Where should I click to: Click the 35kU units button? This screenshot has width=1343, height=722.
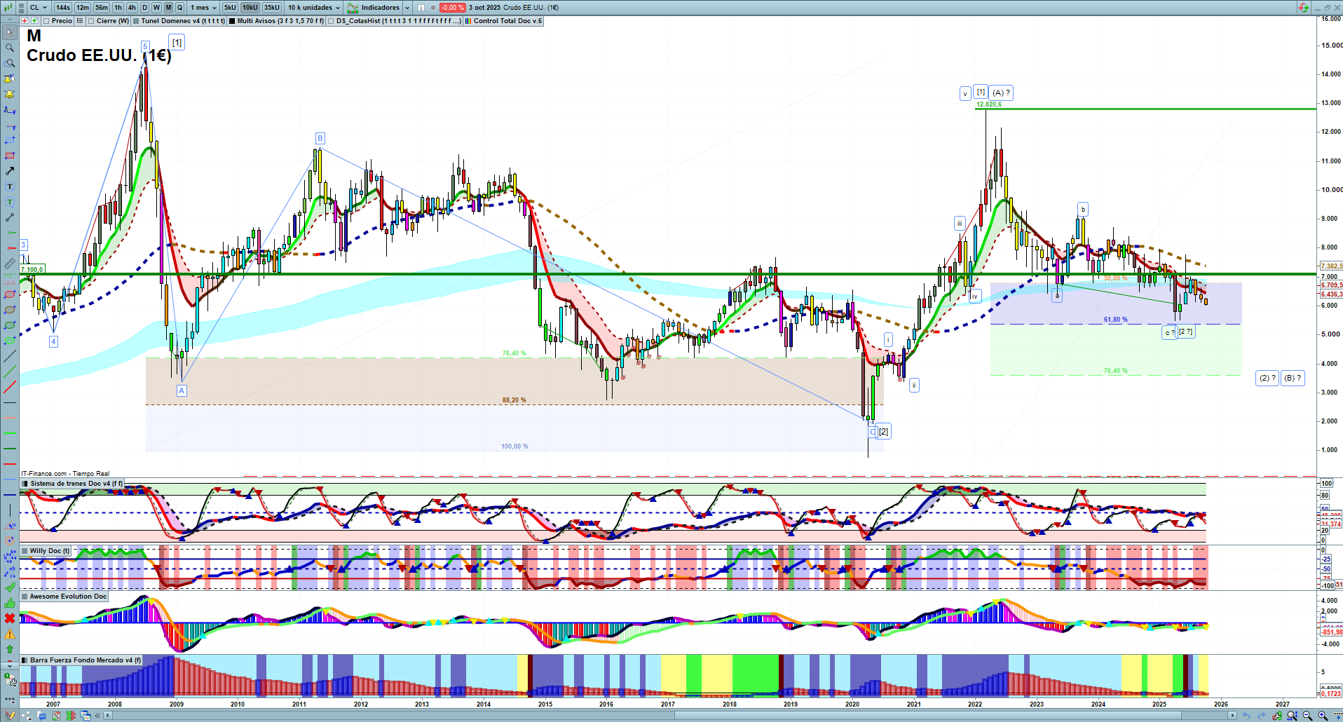tap(272, 8)
